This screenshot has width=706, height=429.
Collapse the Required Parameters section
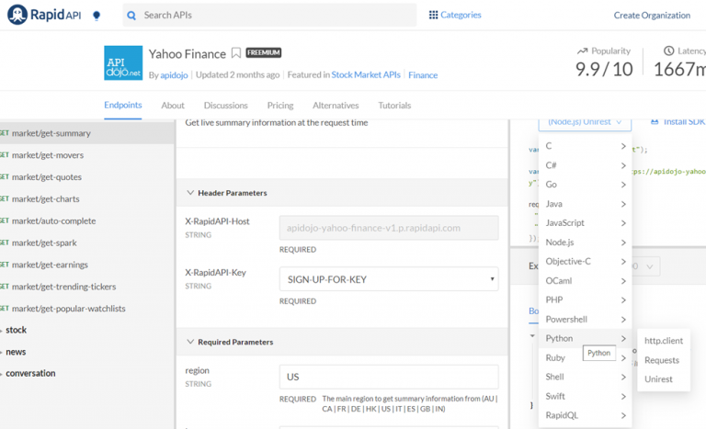coord(190,342)
